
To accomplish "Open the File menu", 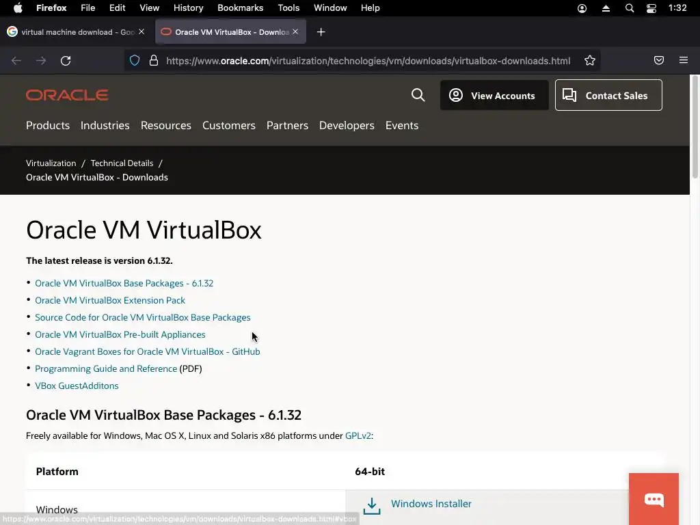I will tap(87, 8).
